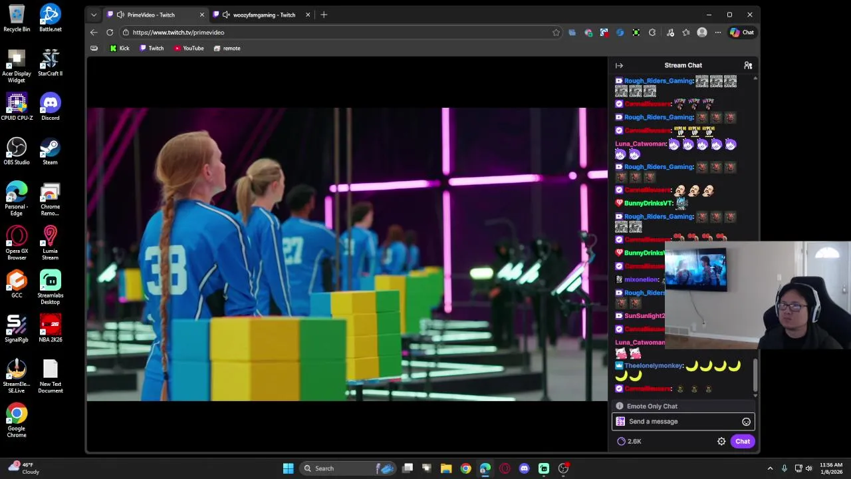Select the SignalRgb desktop shortcut
The height and width of the screenshot is (479, 851).
click(x=17, y=329)
